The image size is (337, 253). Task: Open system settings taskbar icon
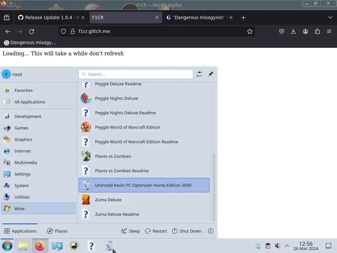click(x=57, y=246)
